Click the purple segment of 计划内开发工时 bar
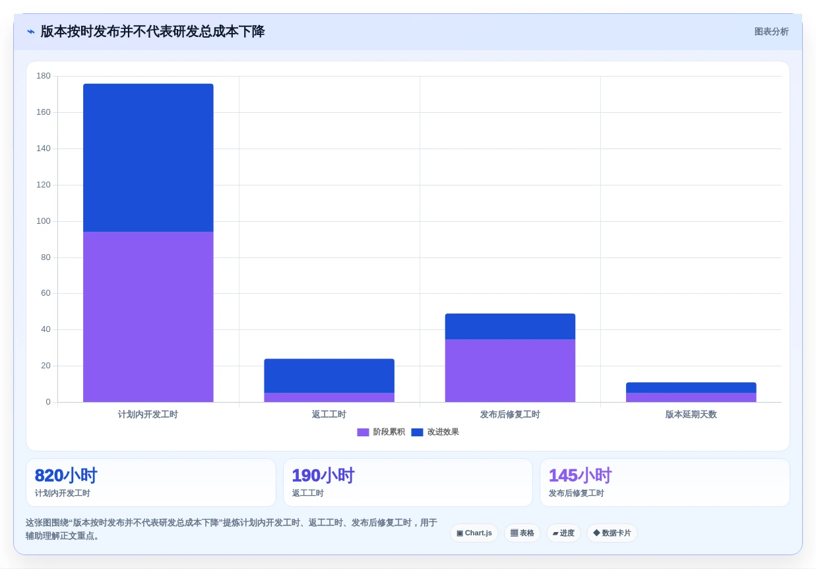The image size is (816, 569). [x=148, y=317]
